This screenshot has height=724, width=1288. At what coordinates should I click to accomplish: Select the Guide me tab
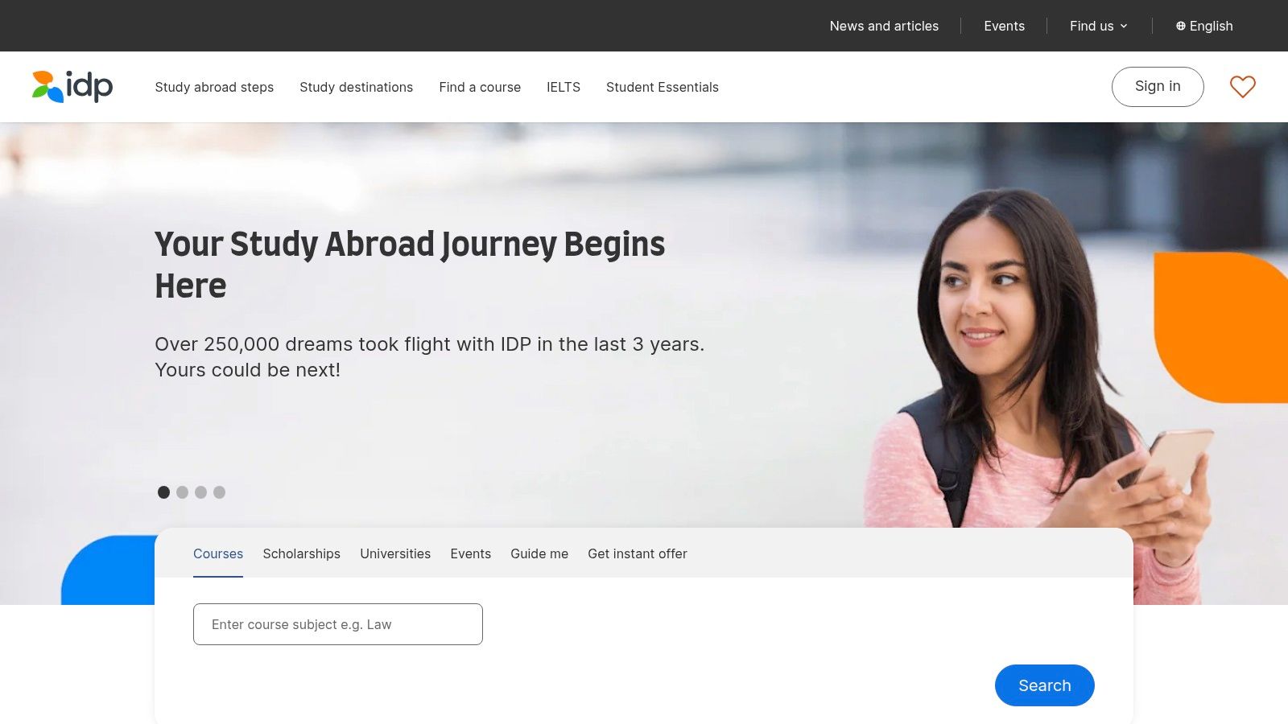coord(539,553)
